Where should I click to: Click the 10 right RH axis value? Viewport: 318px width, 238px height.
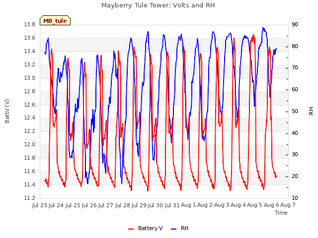pyautogui.click(x=295, y=198)
